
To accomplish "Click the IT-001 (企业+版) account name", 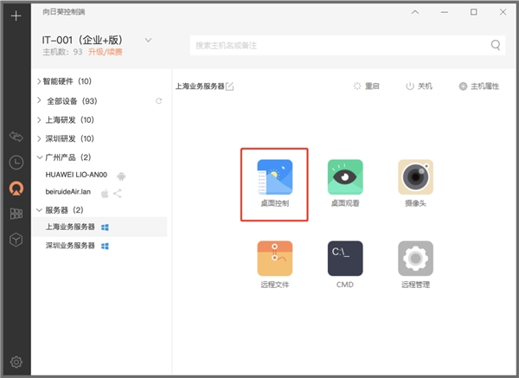I will point(82,40).
